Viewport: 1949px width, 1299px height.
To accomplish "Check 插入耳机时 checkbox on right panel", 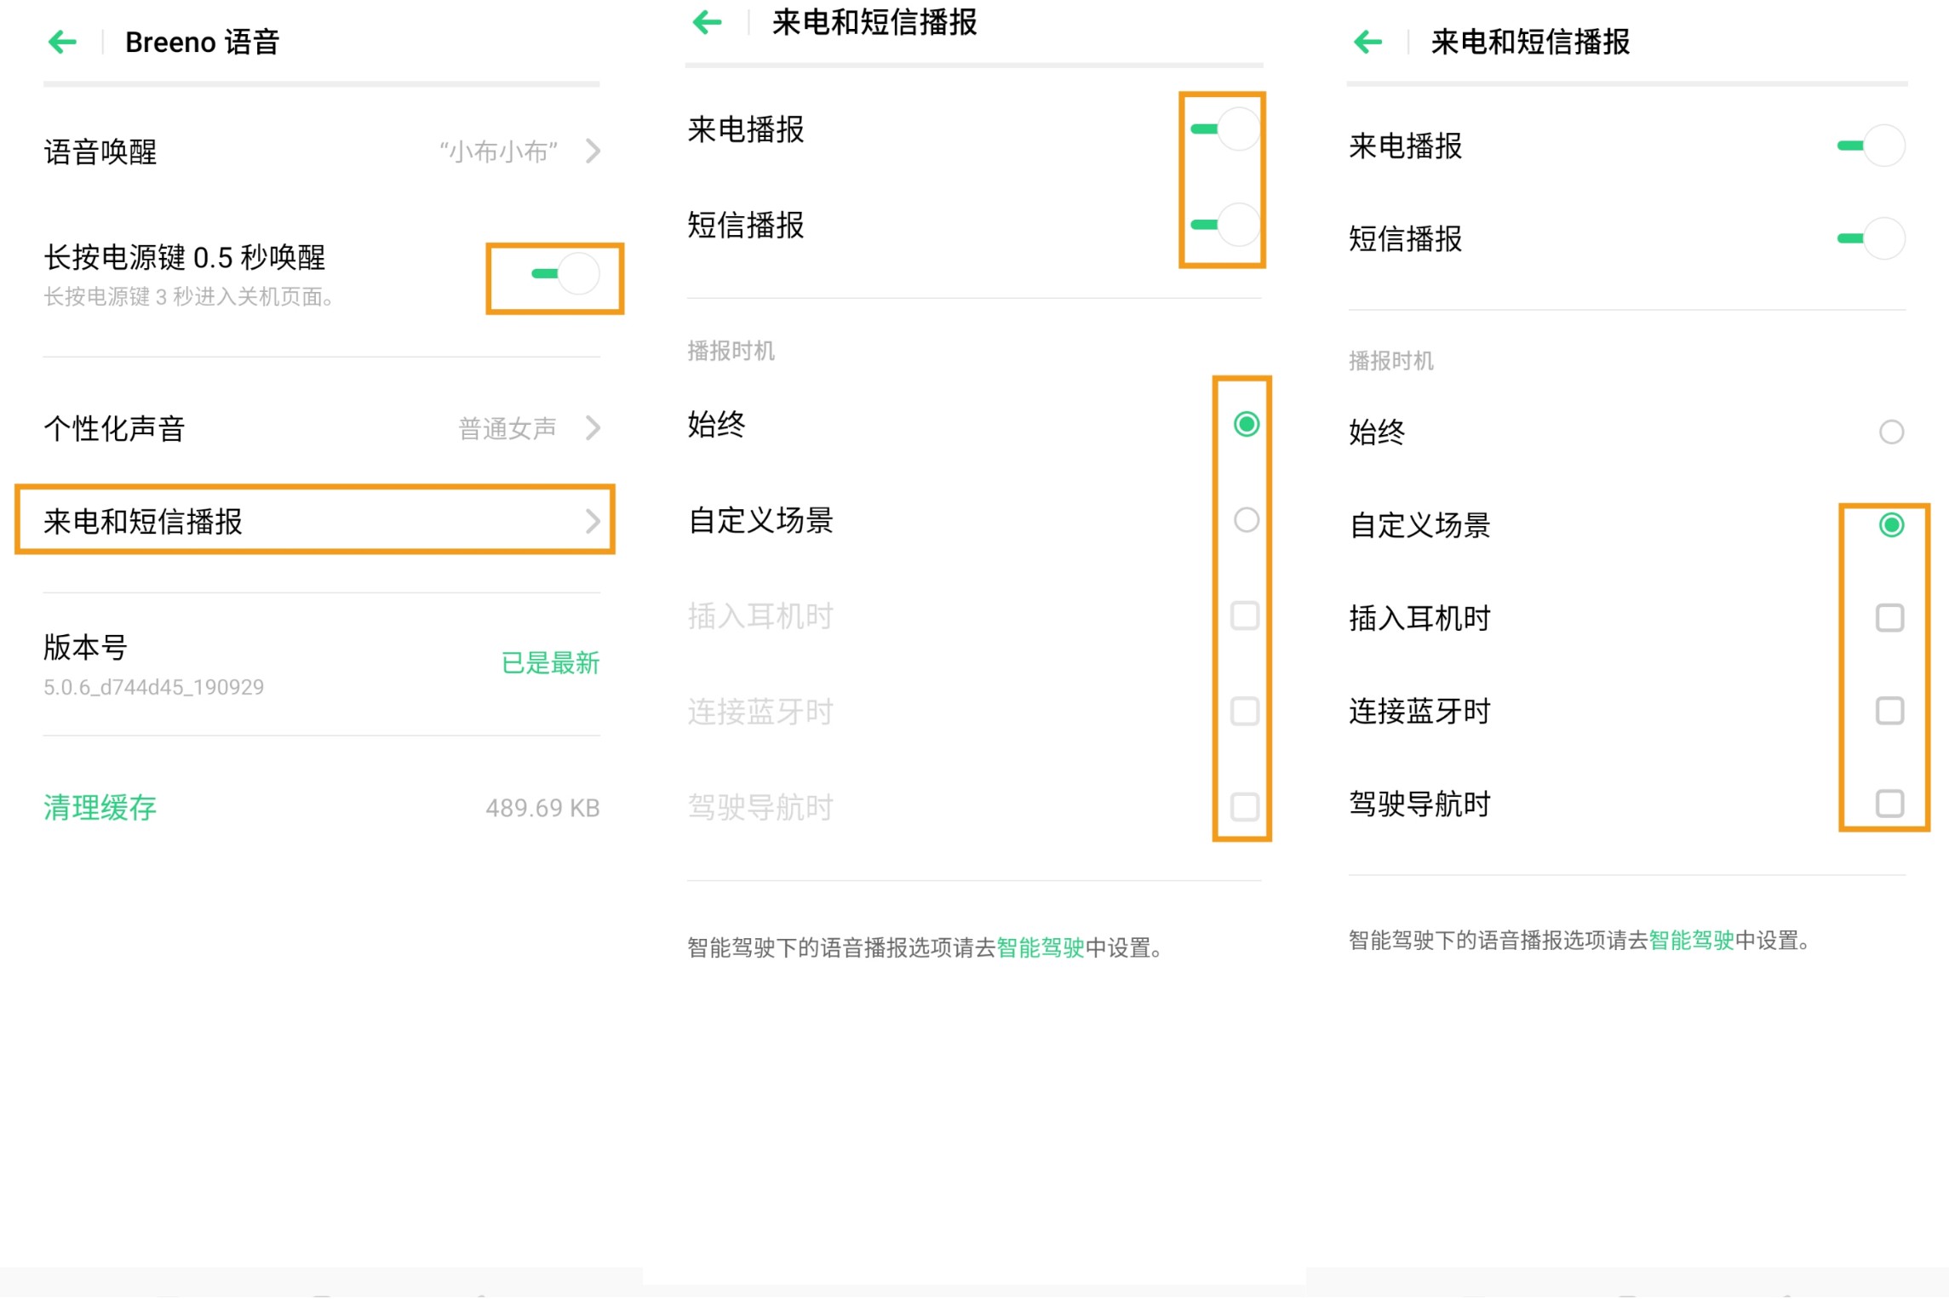I will pos(1891,616).
